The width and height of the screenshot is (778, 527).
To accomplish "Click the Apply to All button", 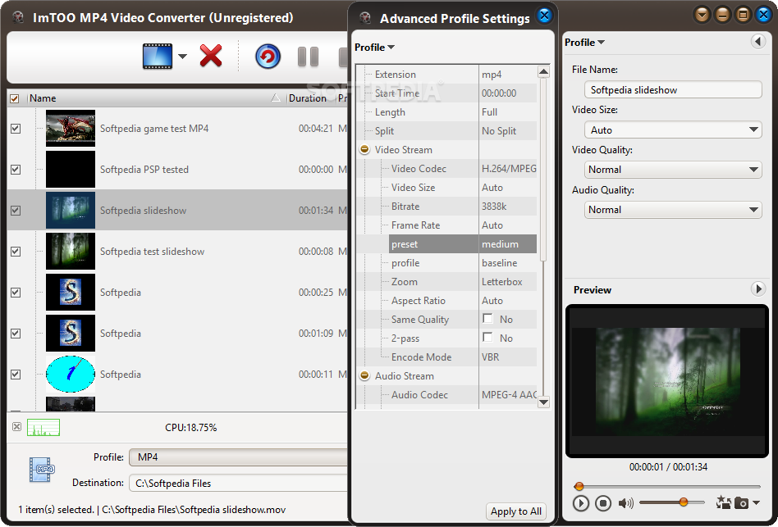I will point(516,511).
